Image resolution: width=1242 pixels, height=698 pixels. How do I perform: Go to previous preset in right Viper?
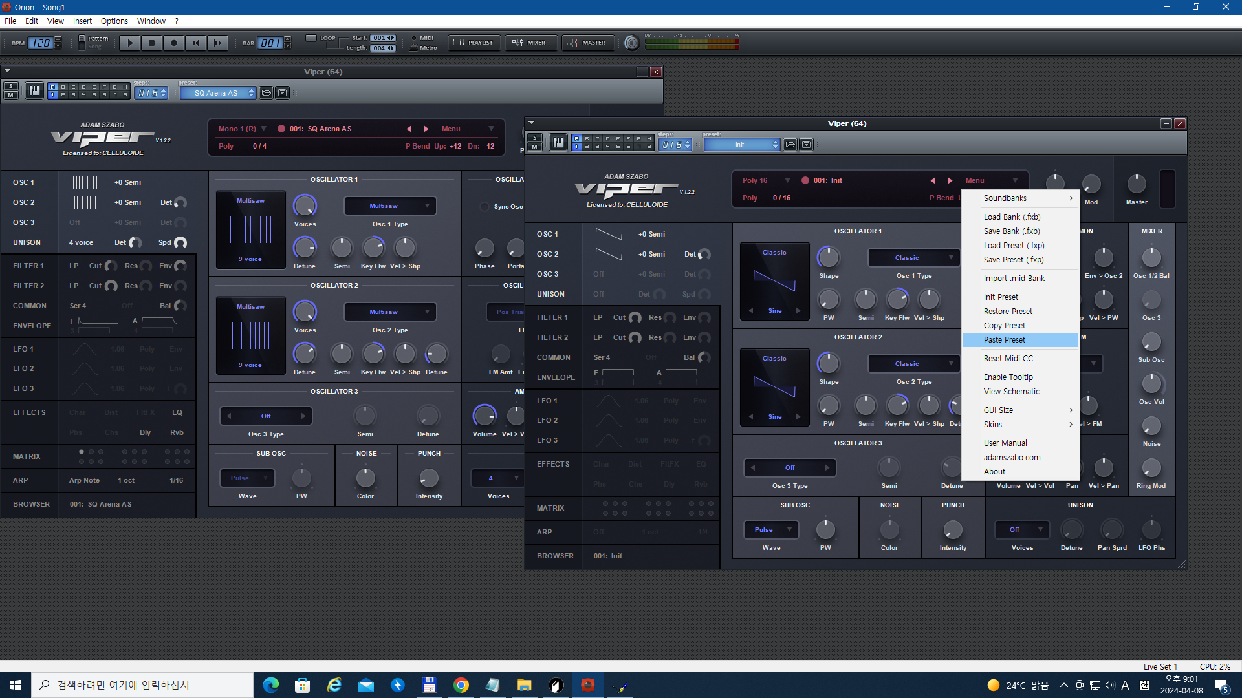[933, 181]
